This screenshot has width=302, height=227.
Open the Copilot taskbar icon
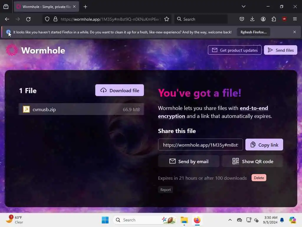point(292,220)
